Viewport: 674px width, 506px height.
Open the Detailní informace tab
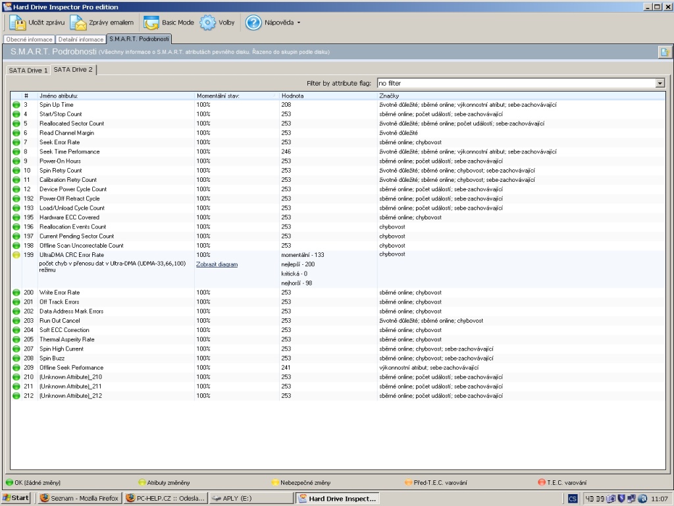[x=80, y=40]
